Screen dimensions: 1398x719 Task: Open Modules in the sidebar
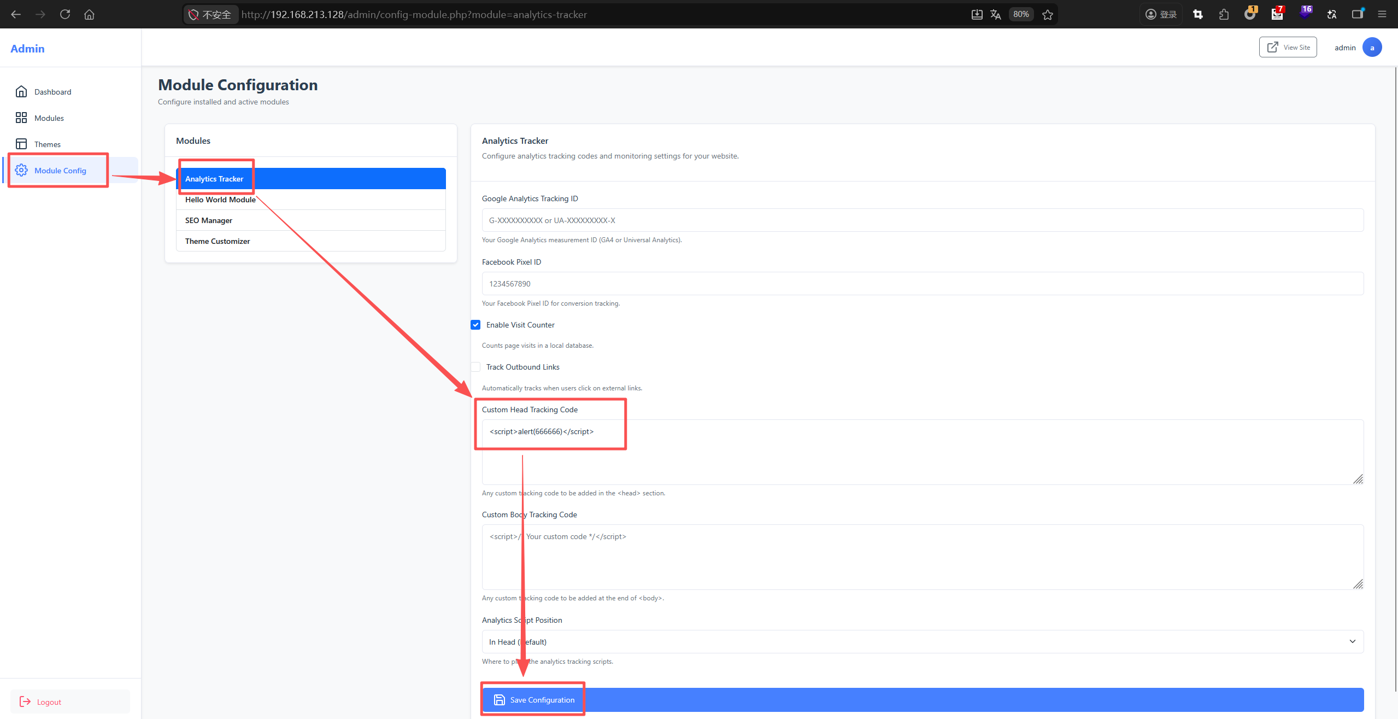70,118
